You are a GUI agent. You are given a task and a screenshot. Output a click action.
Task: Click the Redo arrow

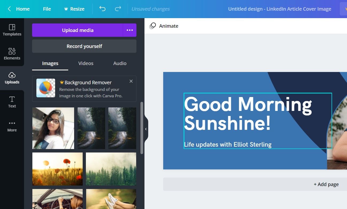tap(117, 9)
